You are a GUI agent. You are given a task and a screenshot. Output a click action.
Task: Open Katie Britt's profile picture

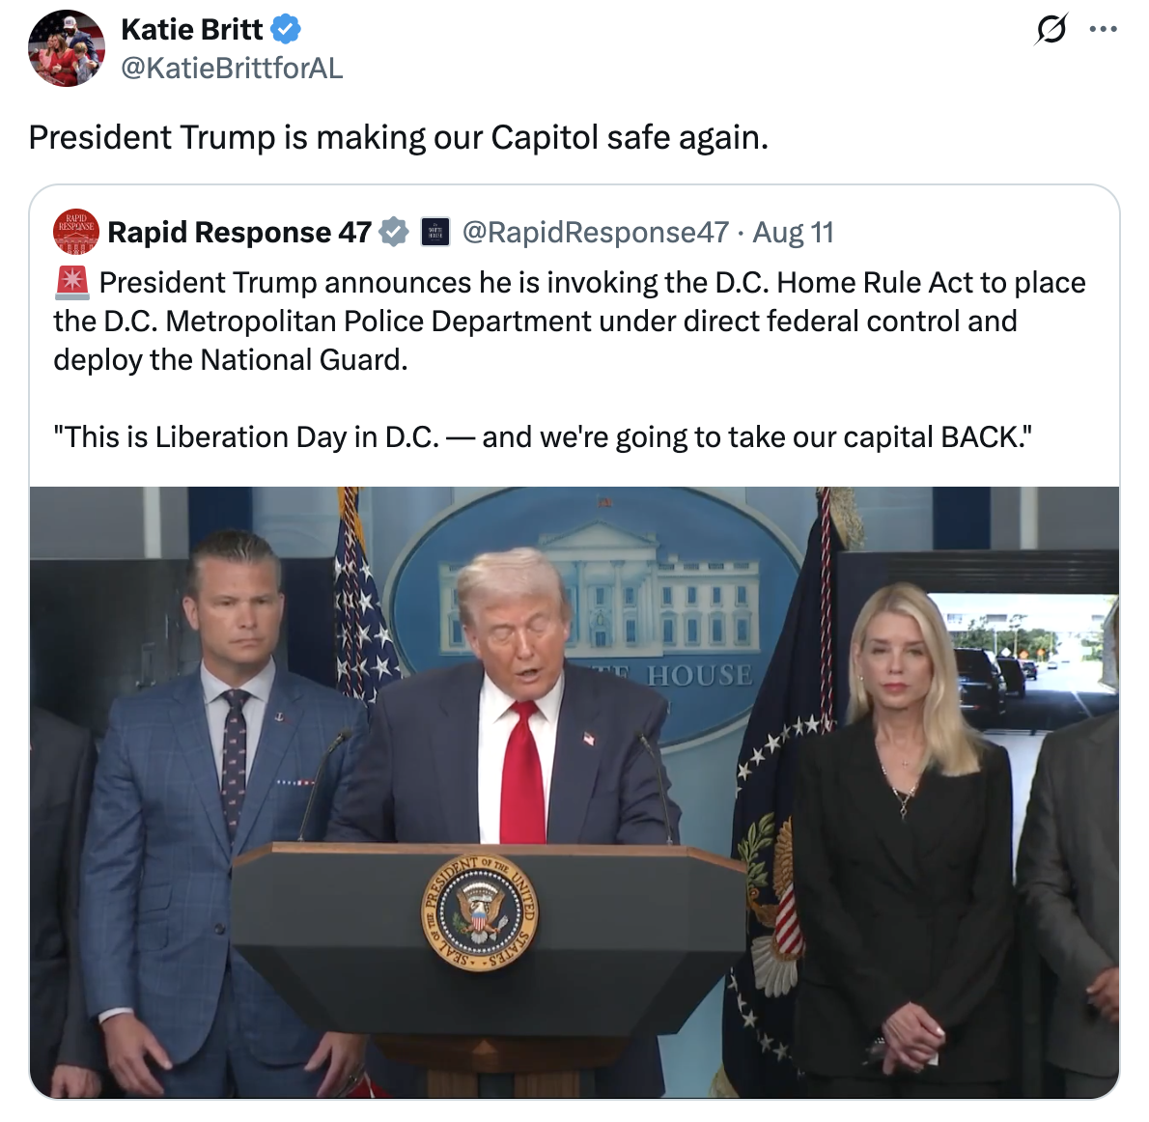click(67, 48)
